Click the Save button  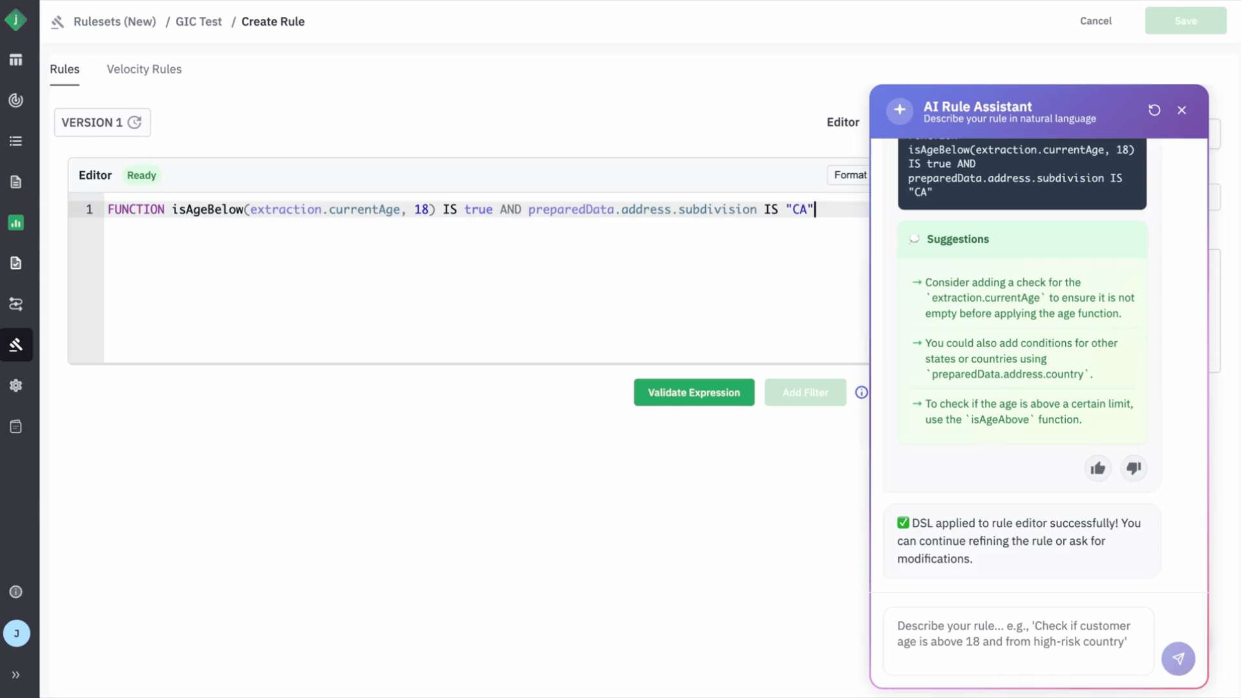click(x=1185, y=21)
